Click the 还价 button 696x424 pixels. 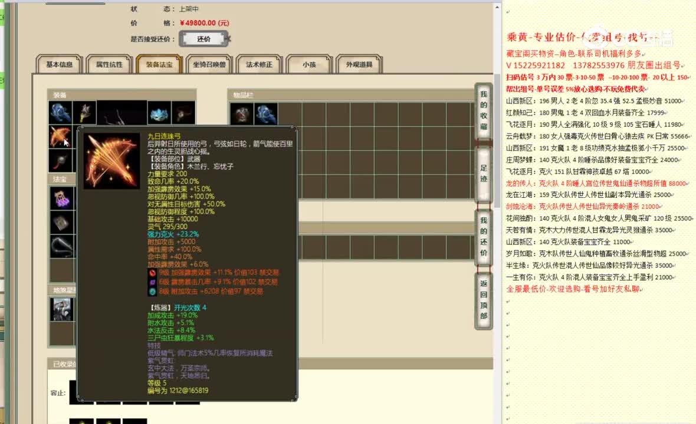pyautogui.click(x=203, y=39)
